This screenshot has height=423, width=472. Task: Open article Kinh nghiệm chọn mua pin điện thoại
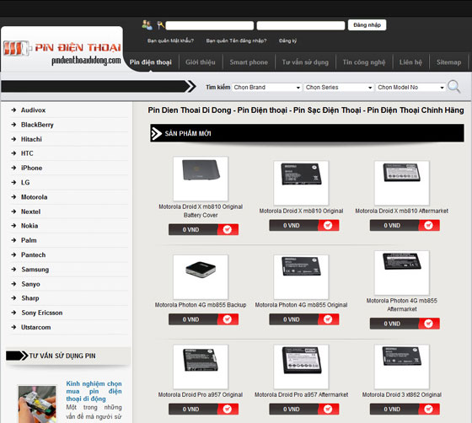click(94, 391)
